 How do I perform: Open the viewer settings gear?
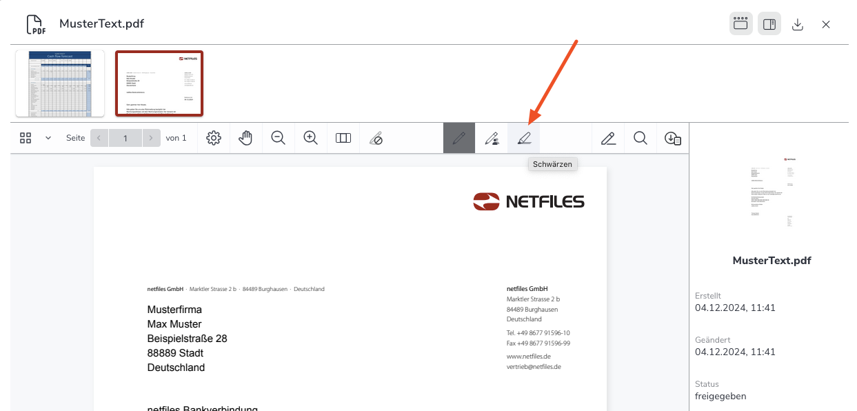(x=214, y=138)
